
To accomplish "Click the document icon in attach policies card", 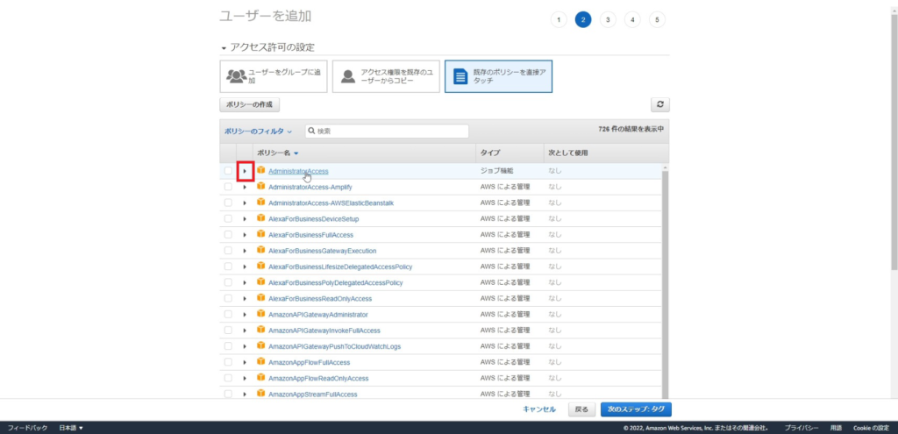I will 460,76.
